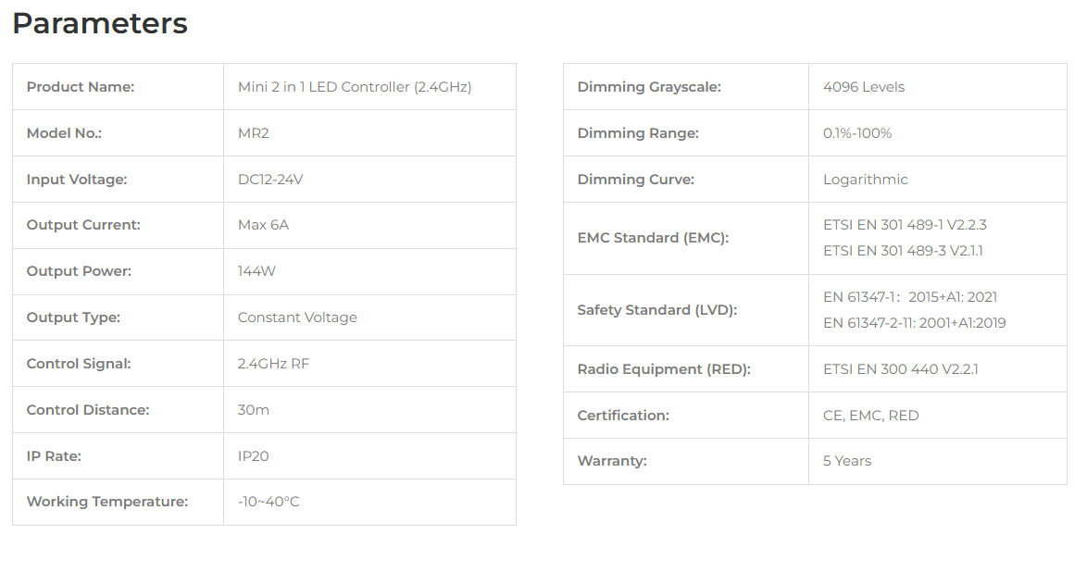Viewport: 1087px width, 585px height.
Task: Select the 2.4GHz RF control signal value
Action: click(273, 364)
